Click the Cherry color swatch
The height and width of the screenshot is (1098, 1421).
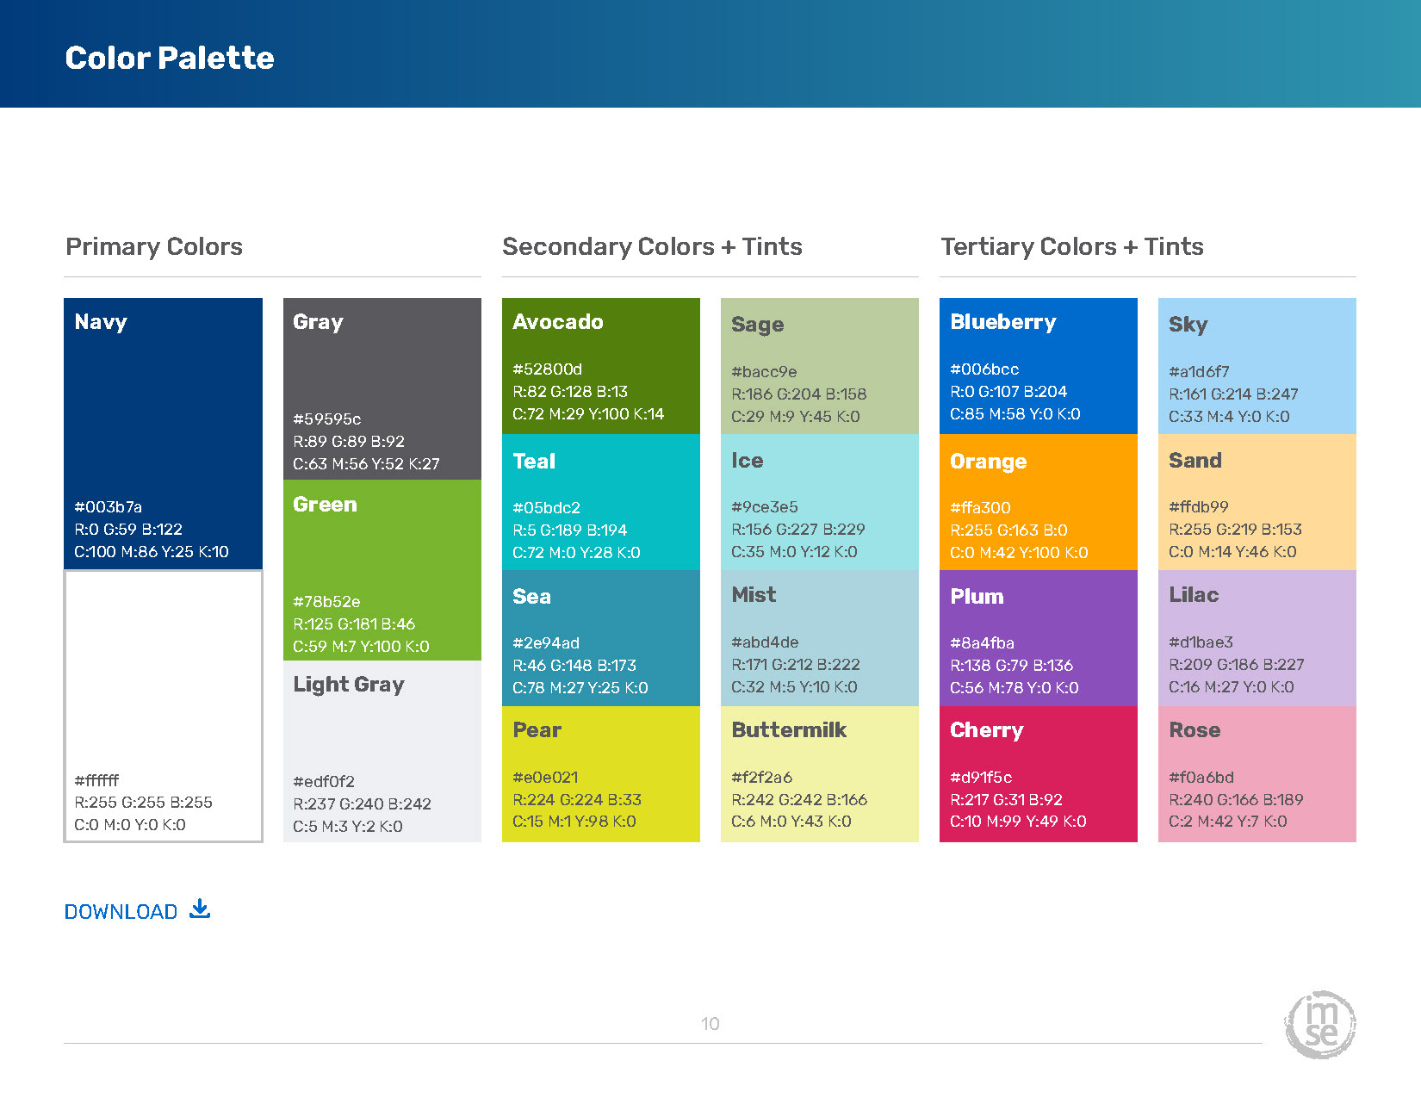coord(1038,773)
